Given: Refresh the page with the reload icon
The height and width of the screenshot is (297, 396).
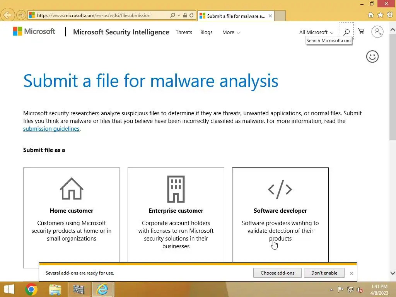Looking at the screenshot, I should (x=191, y=15).
